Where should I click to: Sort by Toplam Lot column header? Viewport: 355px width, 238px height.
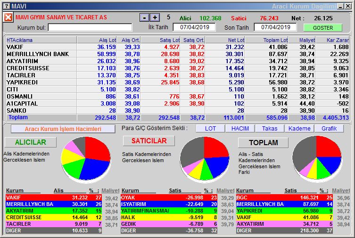266,40
